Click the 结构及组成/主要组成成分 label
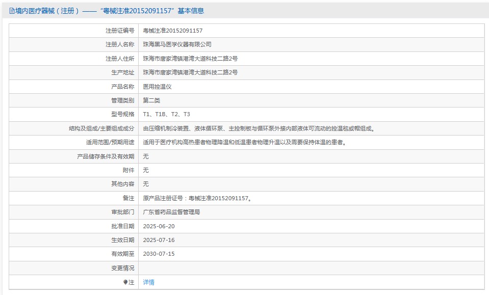The image size is (489, 295). [101, 128]
